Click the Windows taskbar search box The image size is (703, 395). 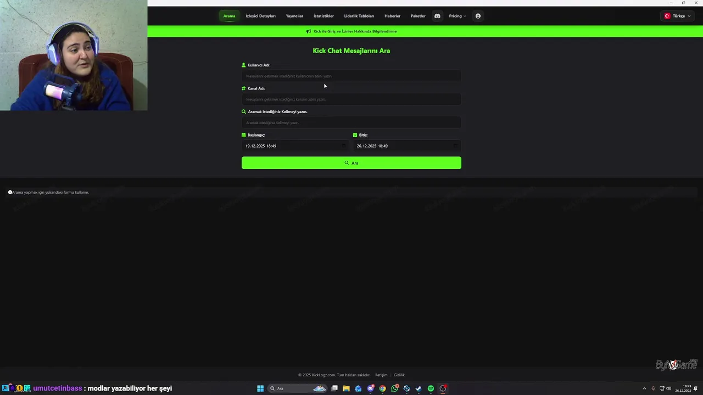(x=297, y=388)
